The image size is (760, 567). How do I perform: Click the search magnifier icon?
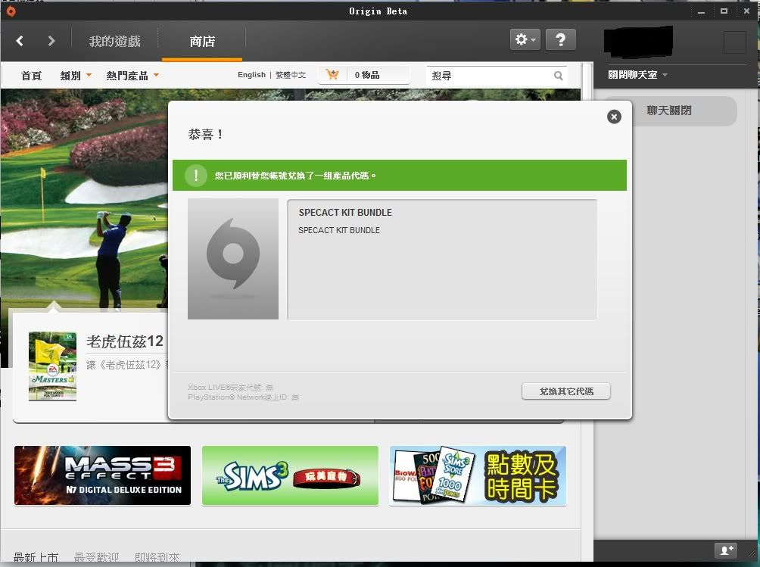(559, 76)
